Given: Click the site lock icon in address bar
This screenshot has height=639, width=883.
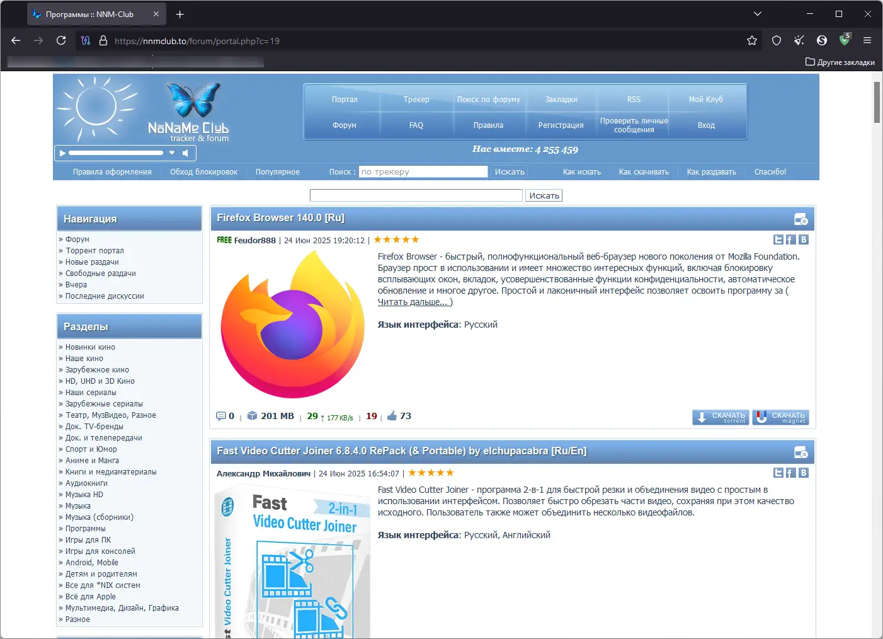Looking at the screenshot, I should (103, 40).
